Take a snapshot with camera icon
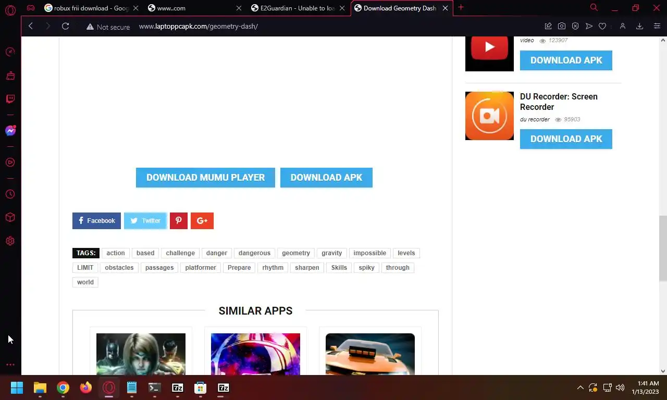This screenshot has width=667, height=400. tap(562, 26)
